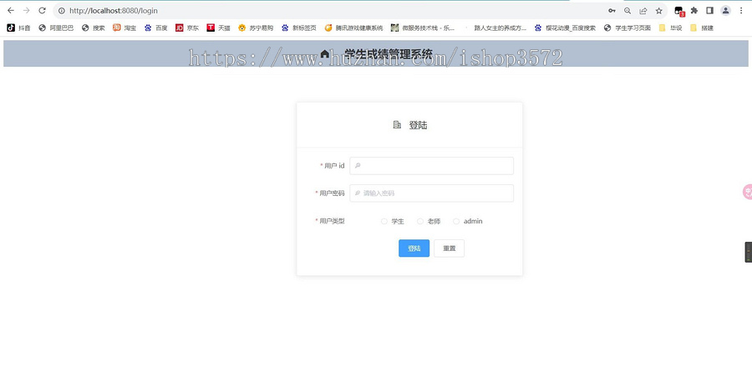The image size is (752, 386).
Task: Open the 樱花动漫_百度搜索 bookmark
Action: 565,28
